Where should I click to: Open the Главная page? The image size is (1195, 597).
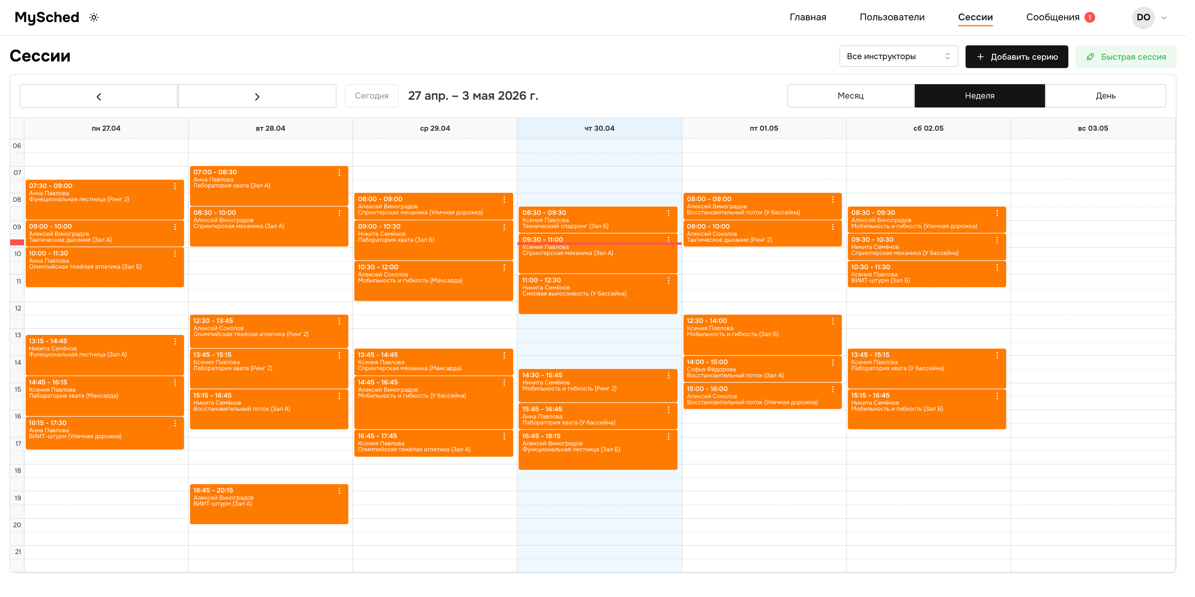[x=808, y=17]
